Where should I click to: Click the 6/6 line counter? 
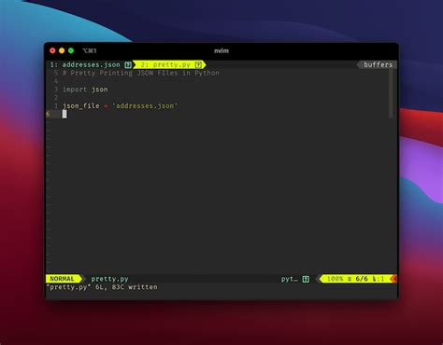362,279
